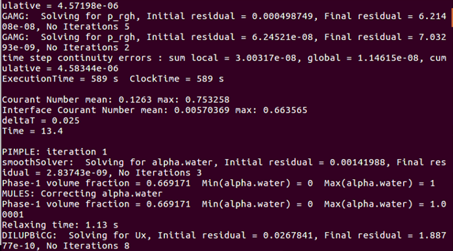Click the 'ClockTime = 589 s' text
This screenshot has height=251, width=453.
(176, 79)
